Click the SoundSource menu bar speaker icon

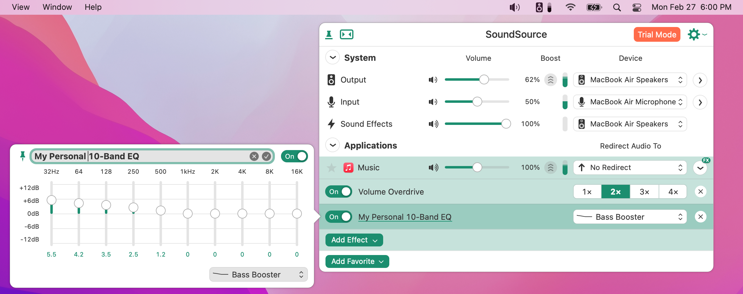click(543, 7)
